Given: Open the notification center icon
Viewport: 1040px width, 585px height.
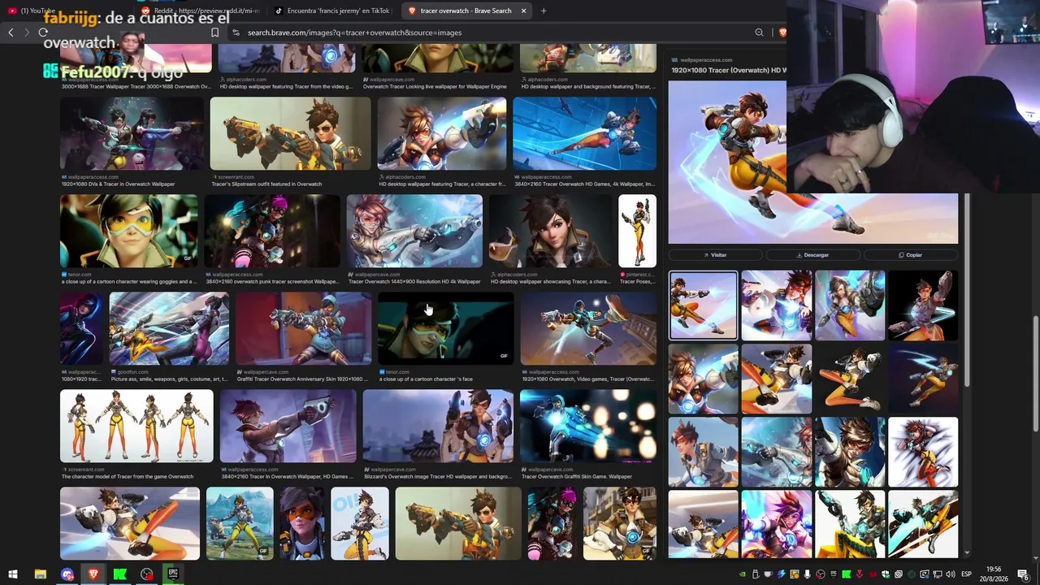Looking at the screenshot, I should pos(1023,574).
